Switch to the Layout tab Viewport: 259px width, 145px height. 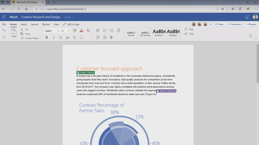coord(35,24)
